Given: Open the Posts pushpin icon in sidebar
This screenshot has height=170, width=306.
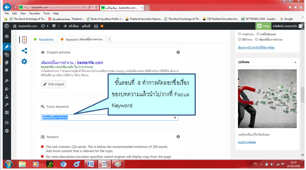Looking at the screenshot, I should [7, 47].
